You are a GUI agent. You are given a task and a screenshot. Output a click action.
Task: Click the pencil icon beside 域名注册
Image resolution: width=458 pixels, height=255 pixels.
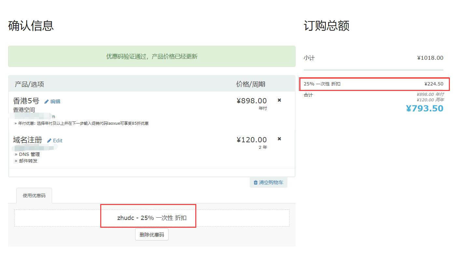click(x=49, y=140)
